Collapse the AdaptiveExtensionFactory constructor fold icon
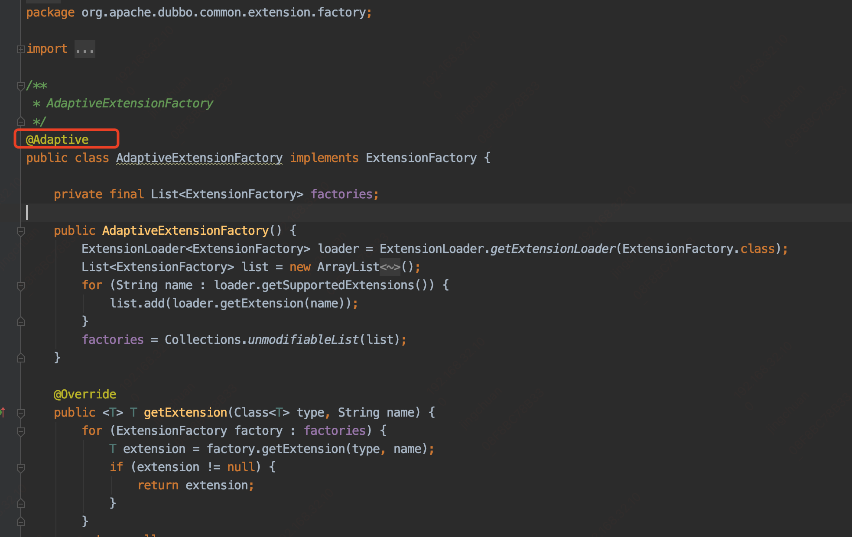Viewport: 852px width, 537px height. (x=20, y=231)
